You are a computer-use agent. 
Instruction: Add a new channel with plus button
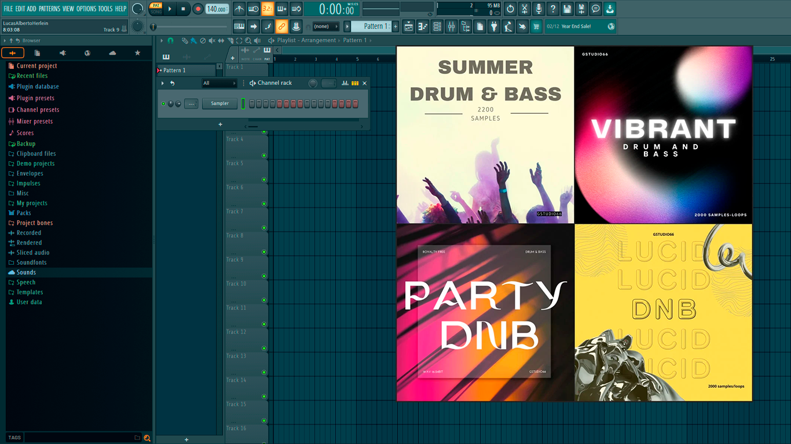tap(220, 124)
